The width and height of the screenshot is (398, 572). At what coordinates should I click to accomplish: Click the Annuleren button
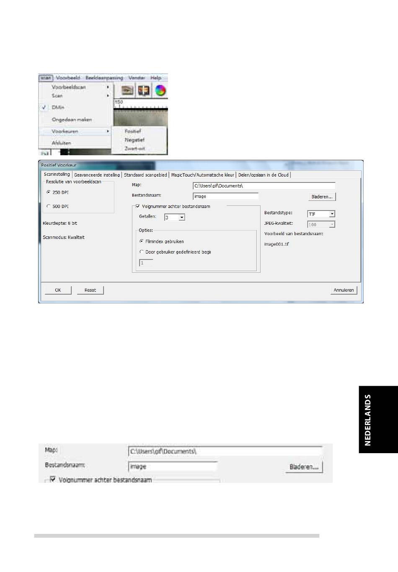(x=344, y=290)
